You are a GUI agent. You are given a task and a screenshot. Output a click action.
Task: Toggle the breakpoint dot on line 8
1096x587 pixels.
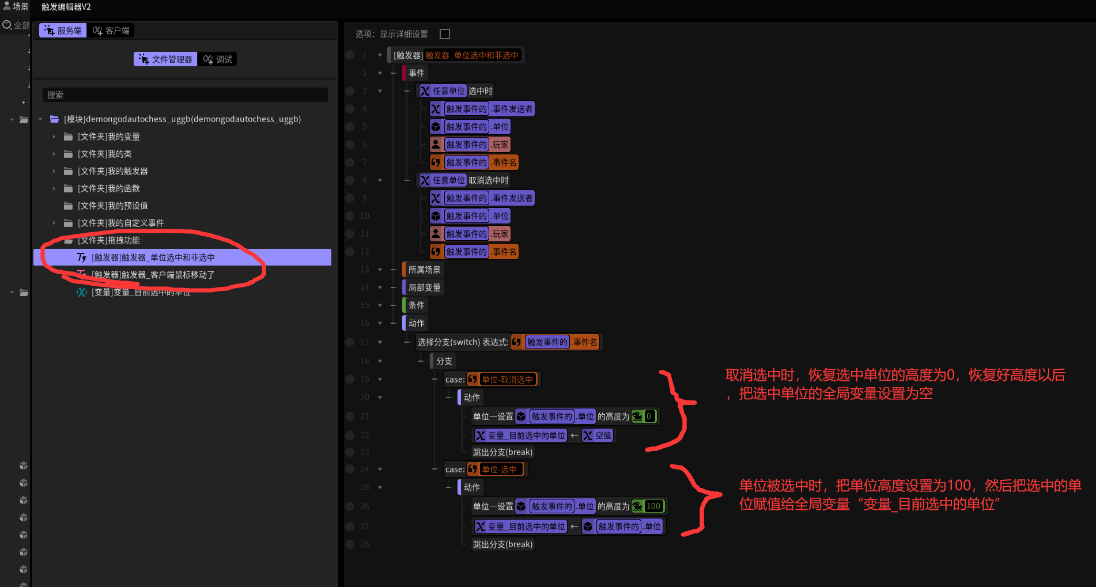pos(350,180)
